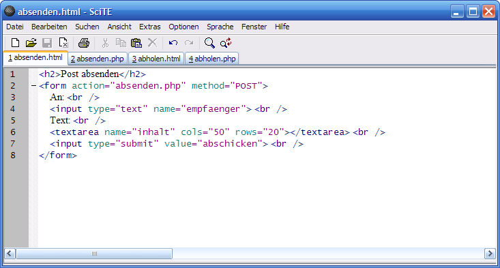Click the Delete X icon in the toolbar
This screenshot has width=500, height=268.
tap(152, 43)
